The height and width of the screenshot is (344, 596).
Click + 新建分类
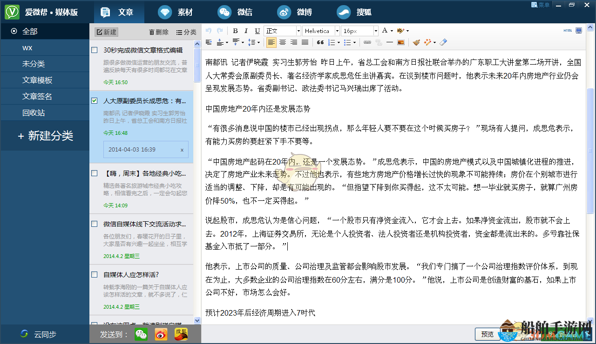point(45,136)
